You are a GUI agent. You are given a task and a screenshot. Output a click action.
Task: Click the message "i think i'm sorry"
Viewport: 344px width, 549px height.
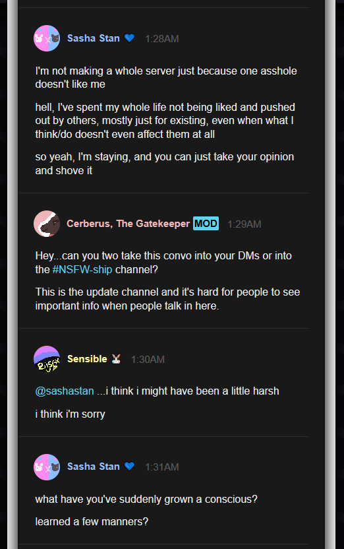pyautogui.click(x=70, y=414)
